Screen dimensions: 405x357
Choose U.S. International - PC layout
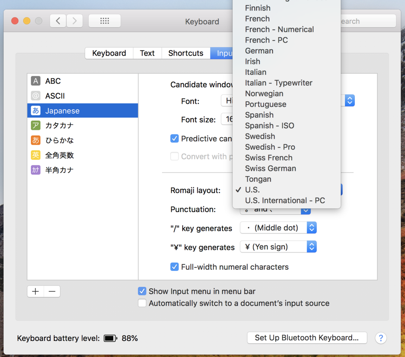(x=286, y=201)
